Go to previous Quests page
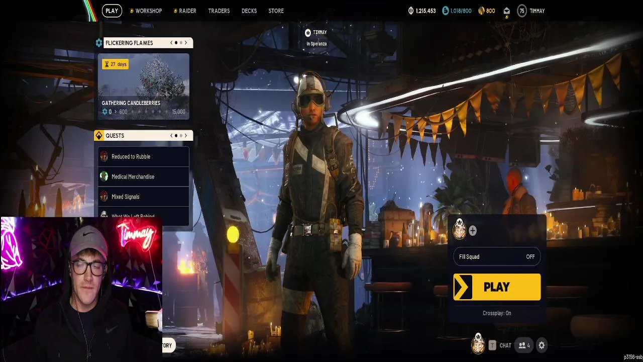 click(171, 135)
